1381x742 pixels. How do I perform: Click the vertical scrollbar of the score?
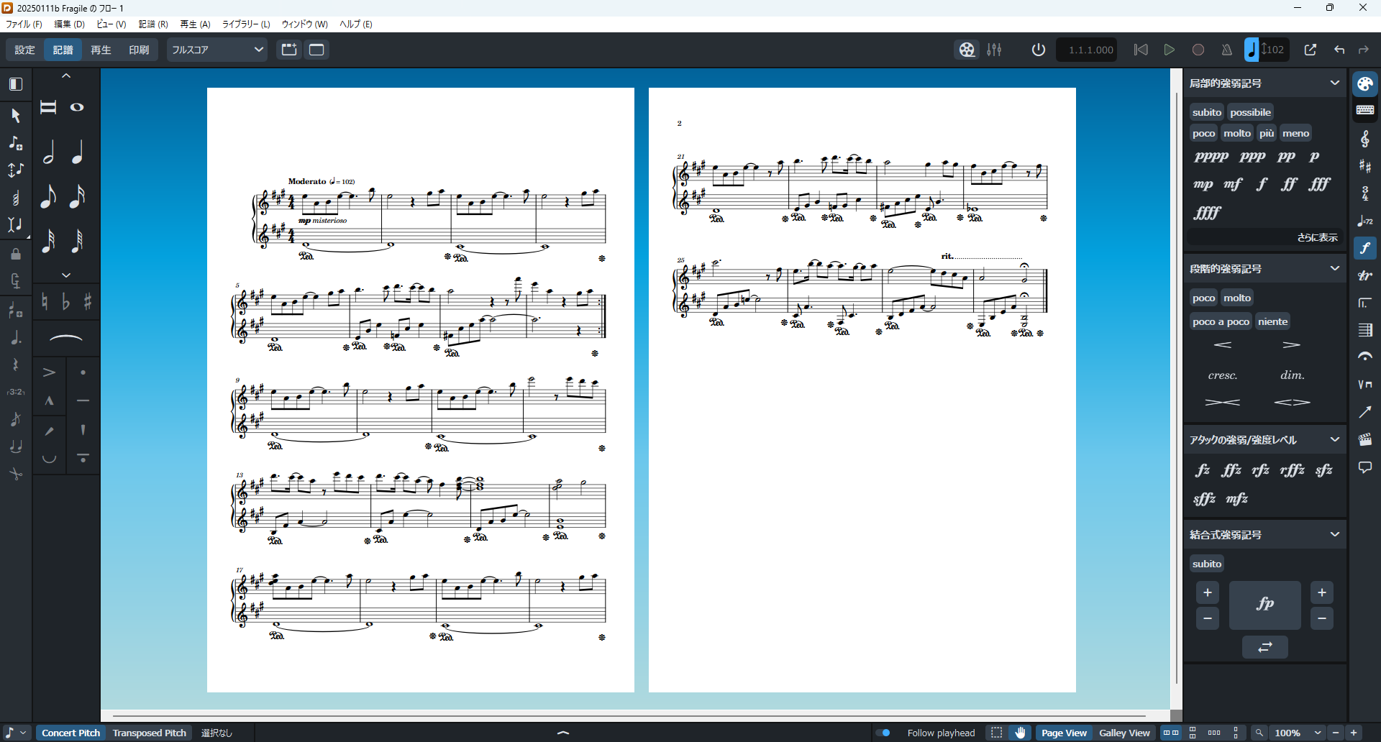tap(1177, 388)
